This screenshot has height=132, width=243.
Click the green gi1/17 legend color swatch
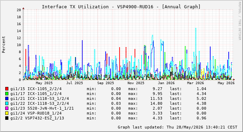tap(7, 94)
